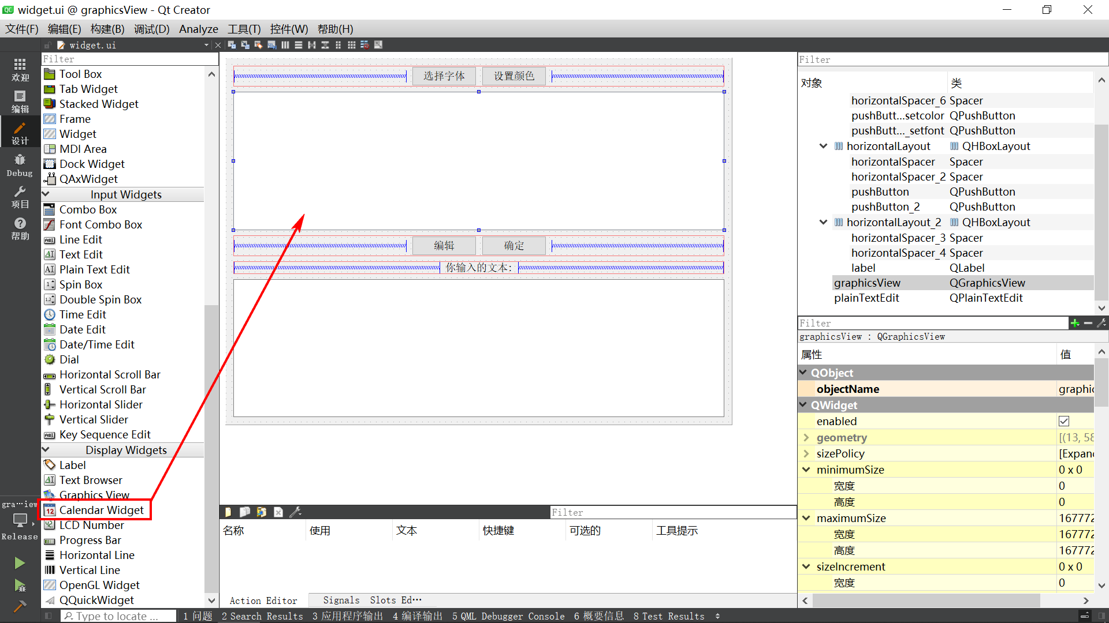1109x623 pixels.
Task: Click the 设置颜色 button on form
Action: tap(513, 76)
